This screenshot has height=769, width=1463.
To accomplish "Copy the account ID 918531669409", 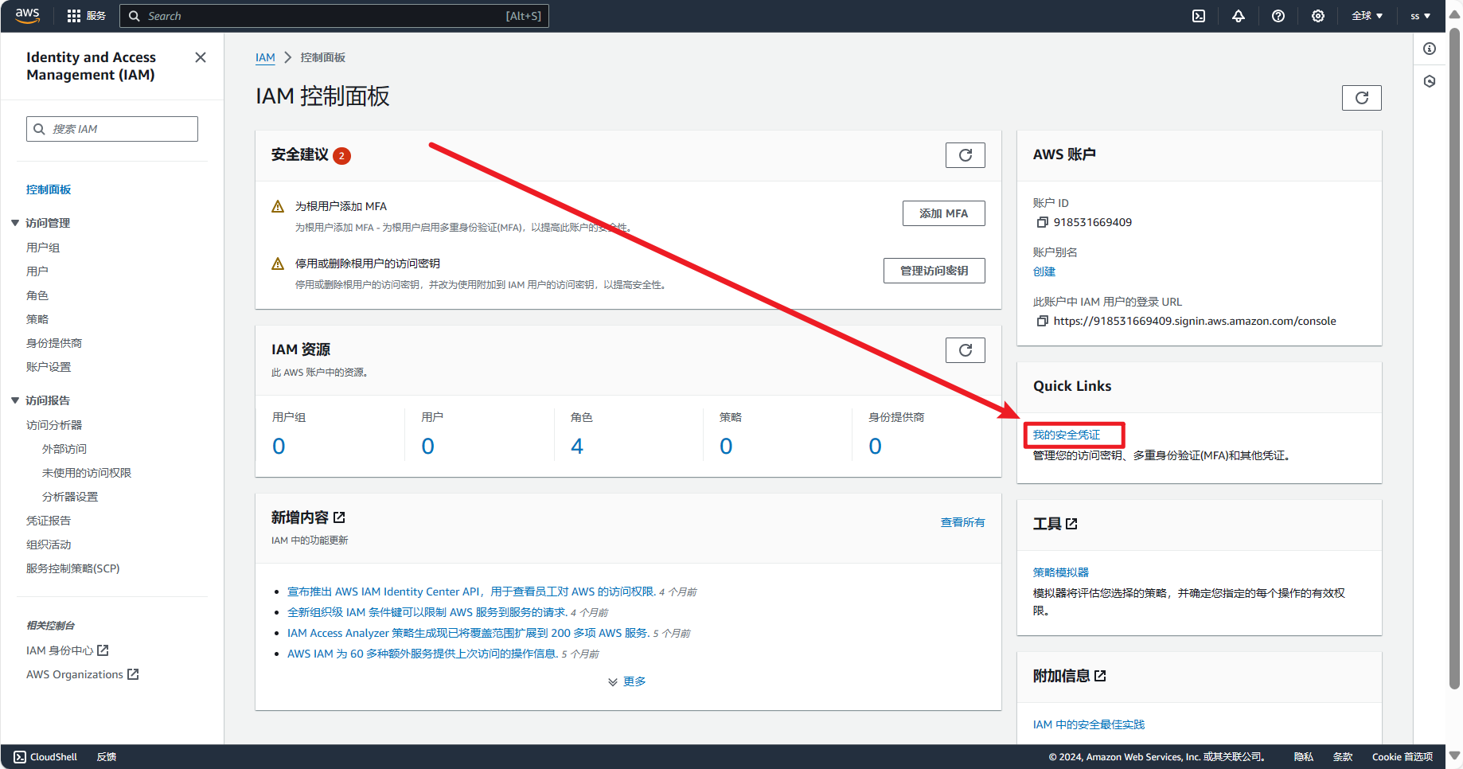I will (x=1042, y=223).
